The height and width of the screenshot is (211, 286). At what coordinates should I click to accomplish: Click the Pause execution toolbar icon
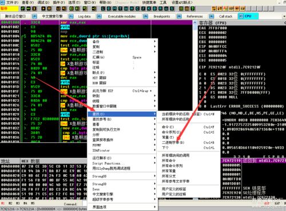coord(49,9)
